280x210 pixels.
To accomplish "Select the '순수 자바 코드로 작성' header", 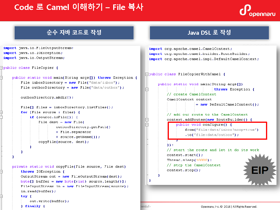I will [74, 33].
